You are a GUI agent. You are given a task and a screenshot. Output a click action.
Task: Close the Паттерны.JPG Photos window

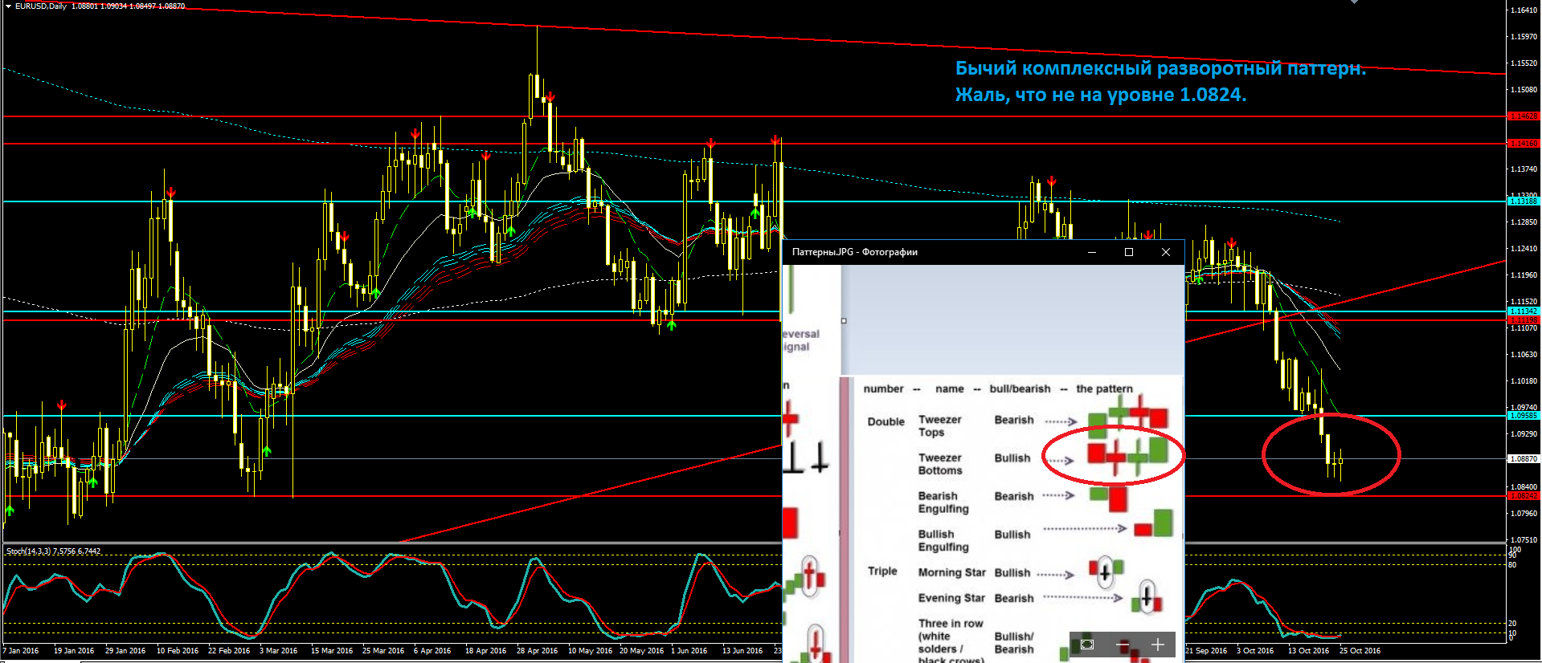tap(1166, 252)
